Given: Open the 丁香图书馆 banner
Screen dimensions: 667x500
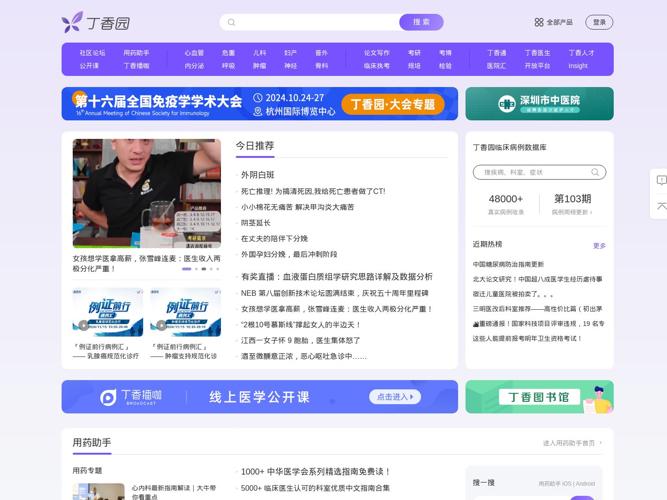Looking at the screenshot, I should click(540, 397).
